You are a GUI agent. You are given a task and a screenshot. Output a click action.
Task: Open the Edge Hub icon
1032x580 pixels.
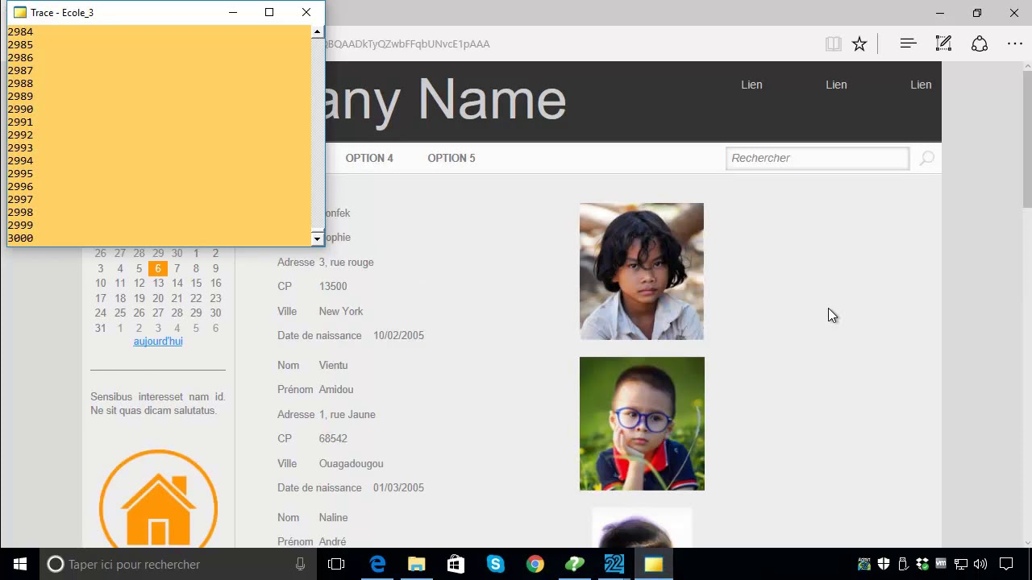(908, 43)
